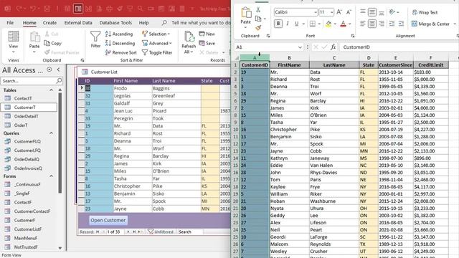Toggle Middle Align in Excel

pos(372,12)
